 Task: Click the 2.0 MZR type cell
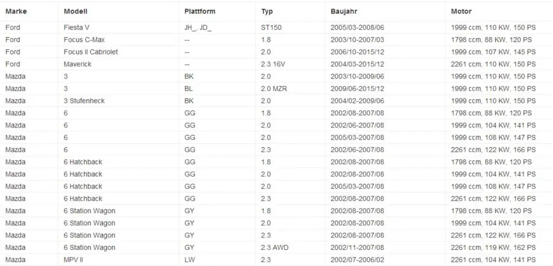(x=274, y=89)
